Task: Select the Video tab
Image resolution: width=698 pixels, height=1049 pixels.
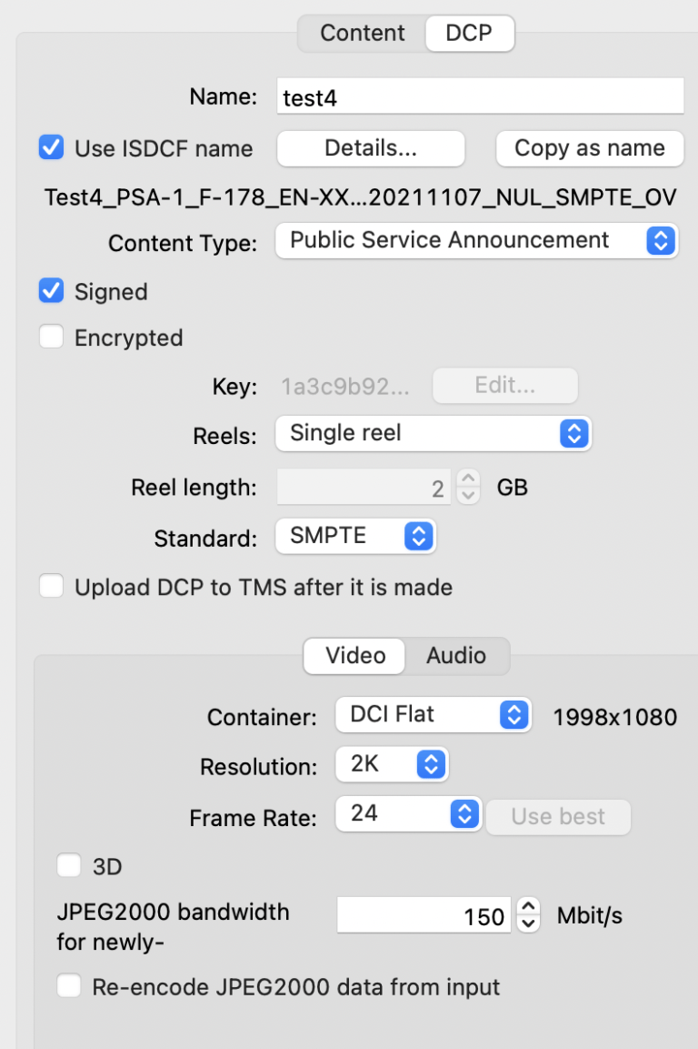Action: pyautogui.click(x=354, y=656)
